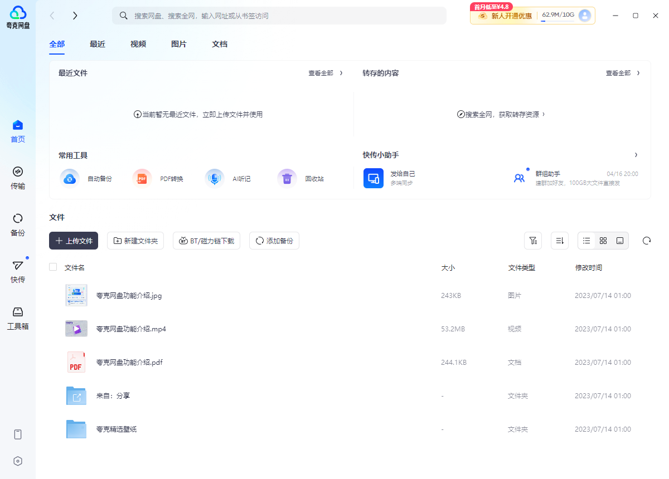Switch to the 视频 tab
This screenshot has width=669, height=479.
point(138,44)
